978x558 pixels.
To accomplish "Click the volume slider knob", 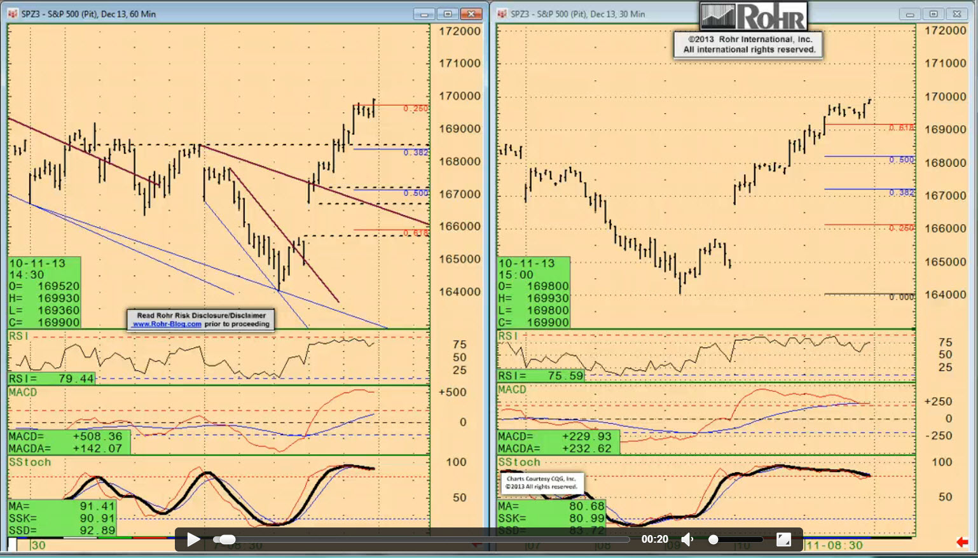I will (x=713, y=540).
